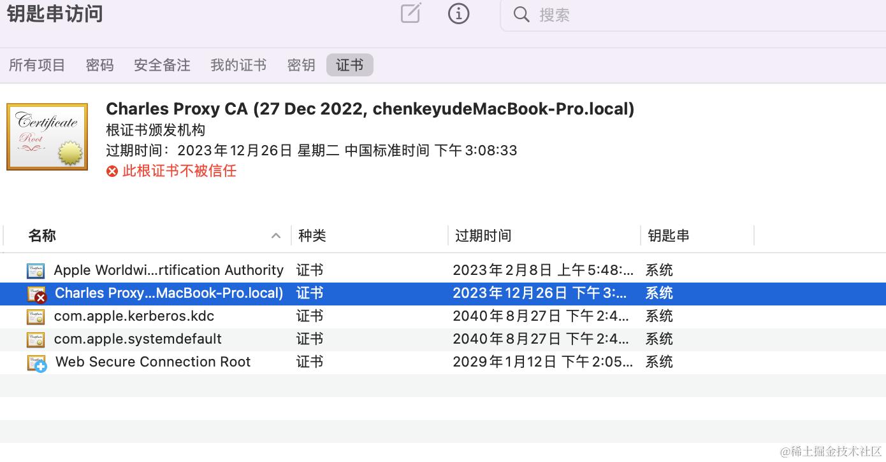Click the search magnifier icon
Image resolution: width=886 pixels, height=462 pixels.
(x=521, y=15)
